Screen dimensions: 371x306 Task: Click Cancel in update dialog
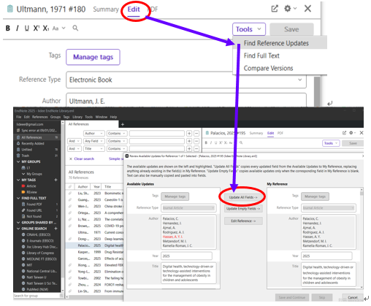tap(353, 297)
